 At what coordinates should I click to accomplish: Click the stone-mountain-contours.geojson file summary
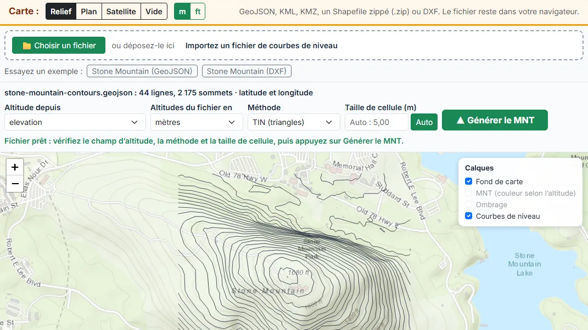[x=159, y=93]
